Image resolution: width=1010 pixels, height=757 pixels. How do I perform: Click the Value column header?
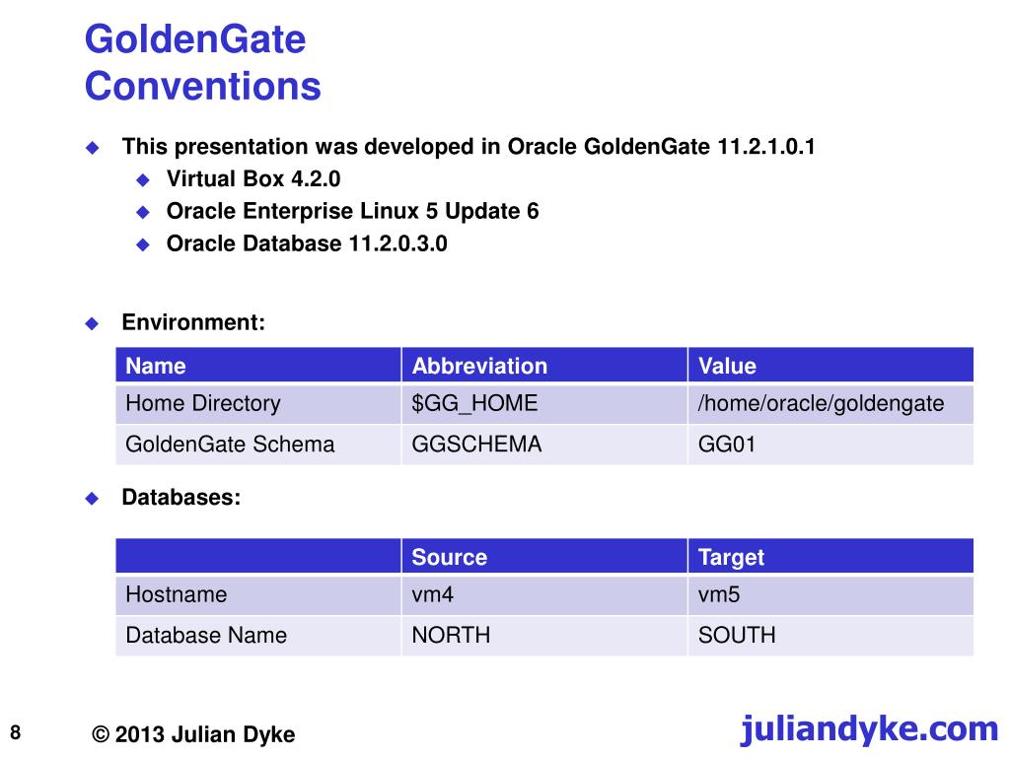[830, 365]
